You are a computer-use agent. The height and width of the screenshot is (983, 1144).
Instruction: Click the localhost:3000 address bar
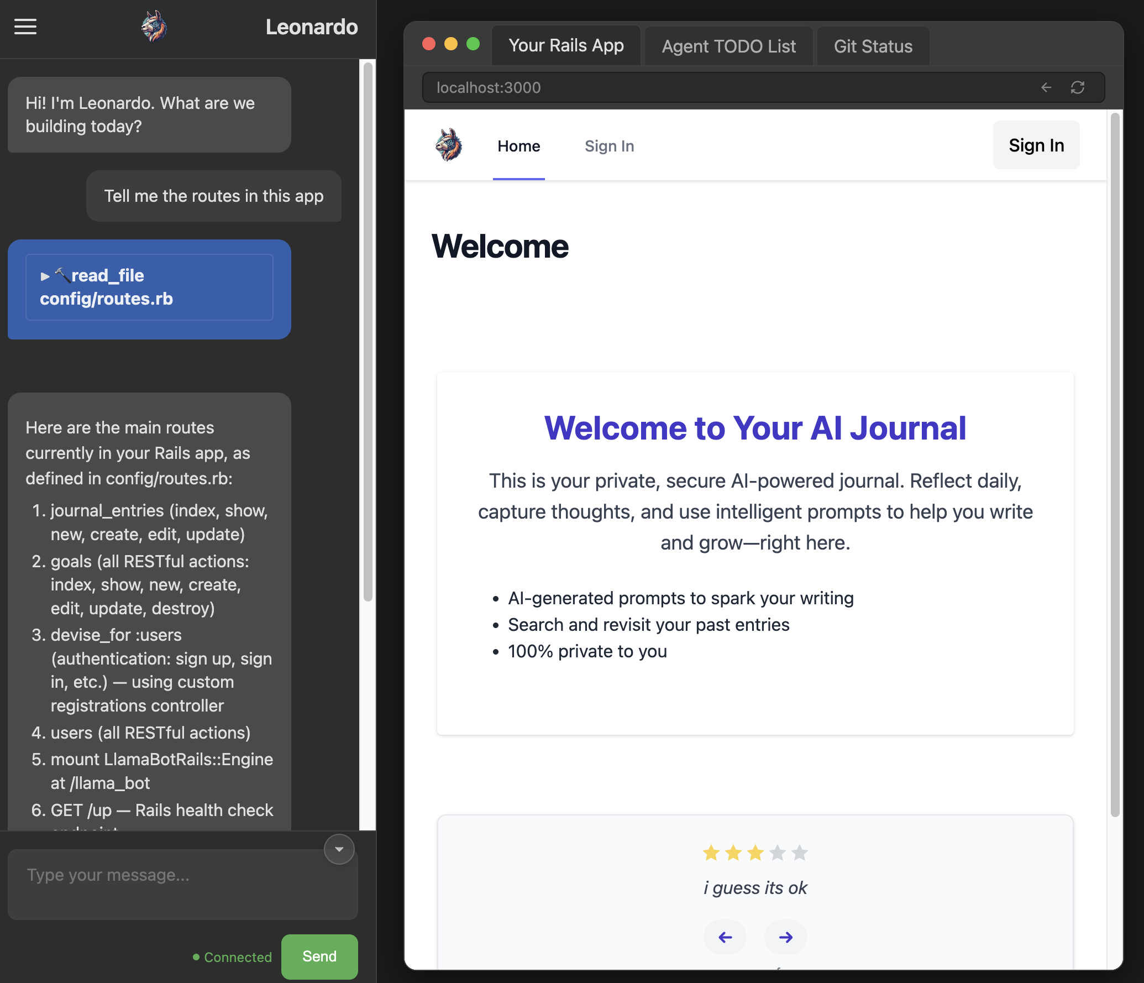pyautogui.click(x=764, y=87)
